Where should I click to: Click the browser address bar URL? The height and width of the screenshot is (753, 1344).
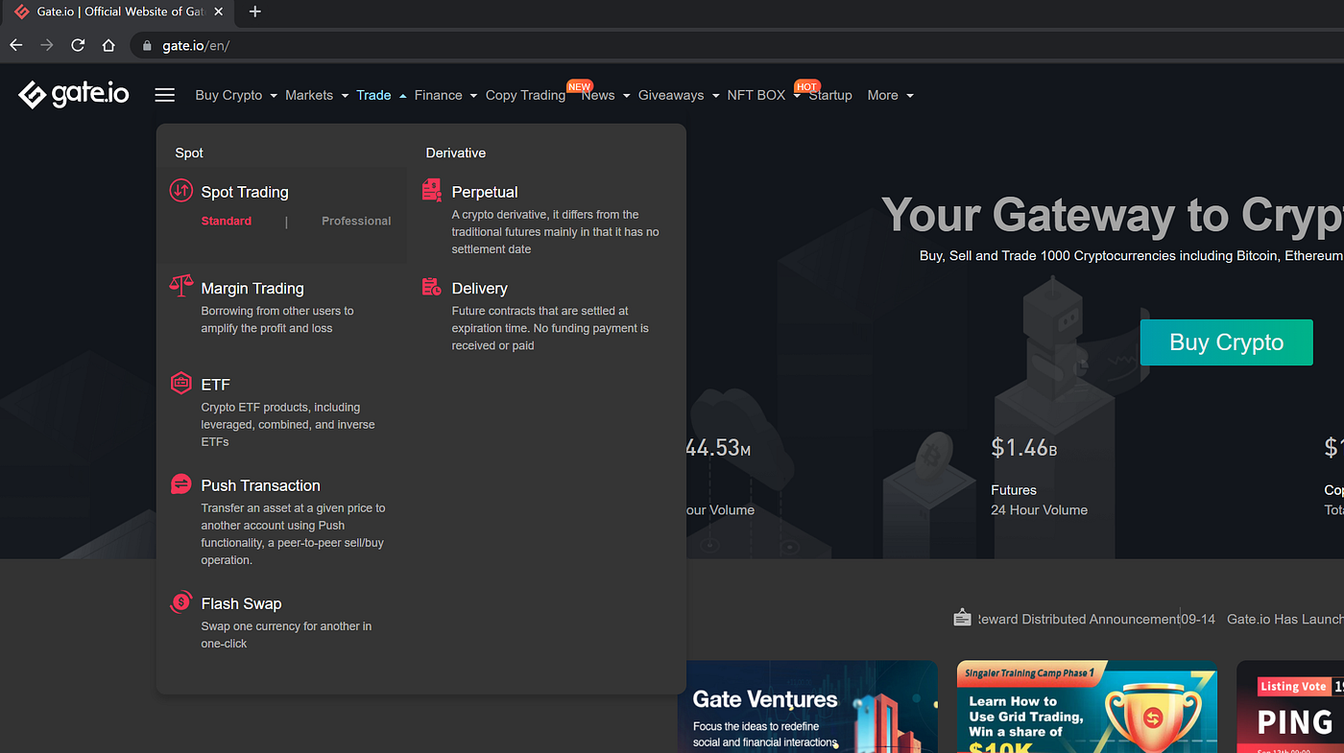click(196, 45)
